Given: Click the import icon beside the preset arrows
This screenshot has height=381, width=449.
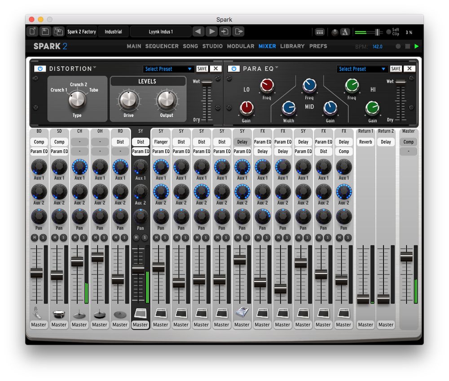Looking at the screenshot, I should point(225,31).
